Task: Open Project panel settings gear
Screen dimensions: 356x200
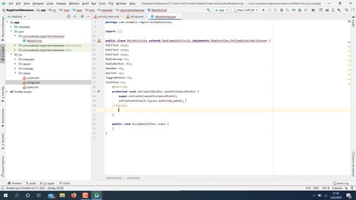Action: [x=82, y=17]
